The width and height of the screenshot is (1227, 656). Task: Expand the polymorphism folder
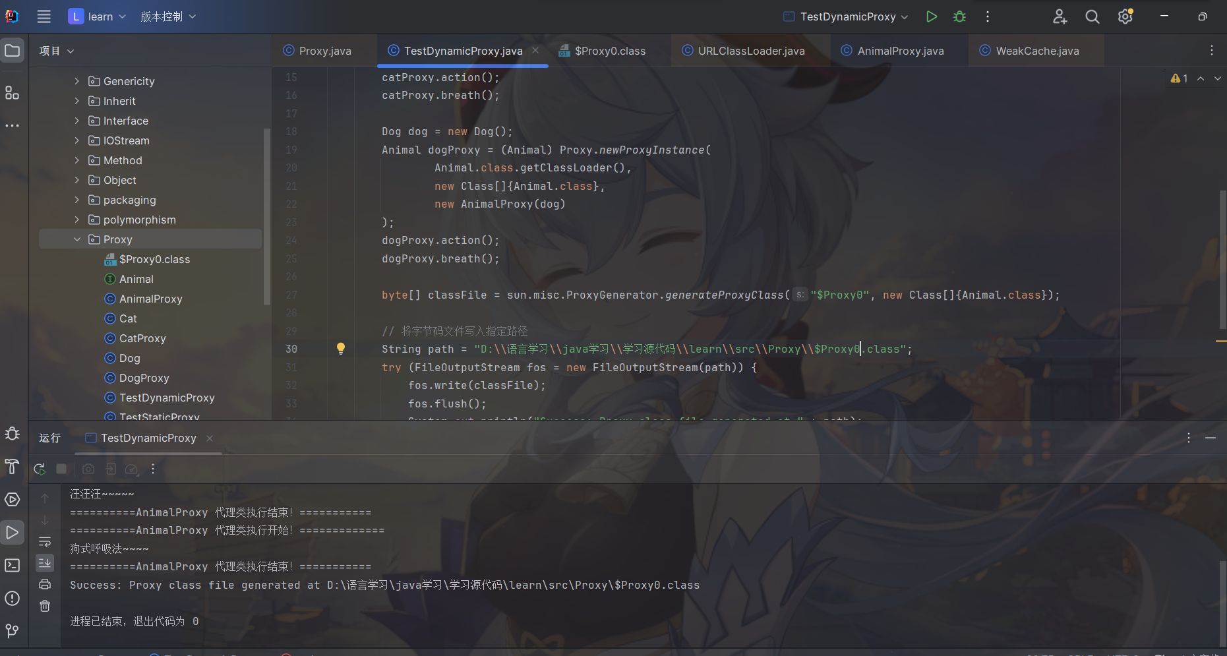click(x=77, y=220)
